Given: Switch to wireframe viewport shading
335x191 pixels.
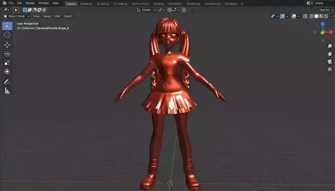Looking at the screenshot, I should 312,16.
